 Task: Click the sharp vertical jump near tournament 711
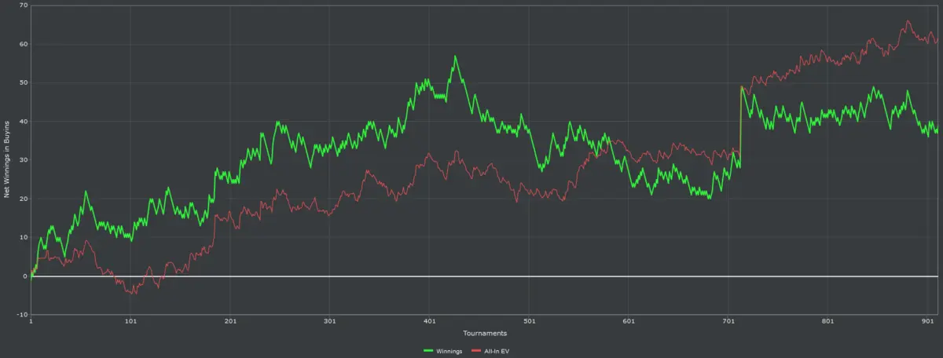click(740, 126)
